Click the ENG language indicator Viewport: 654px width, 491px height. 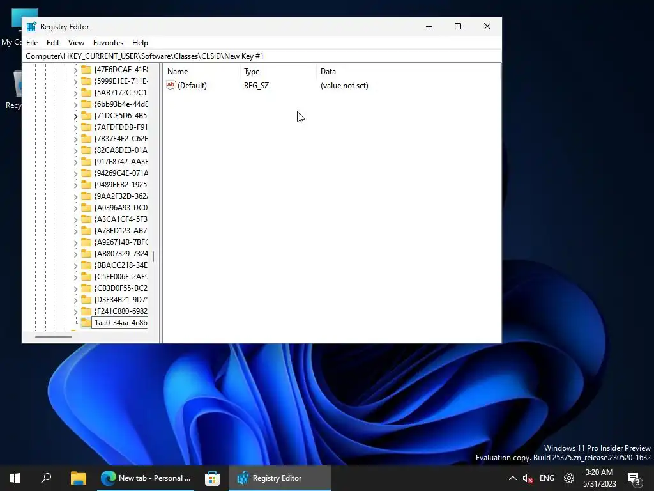(547, 478)
